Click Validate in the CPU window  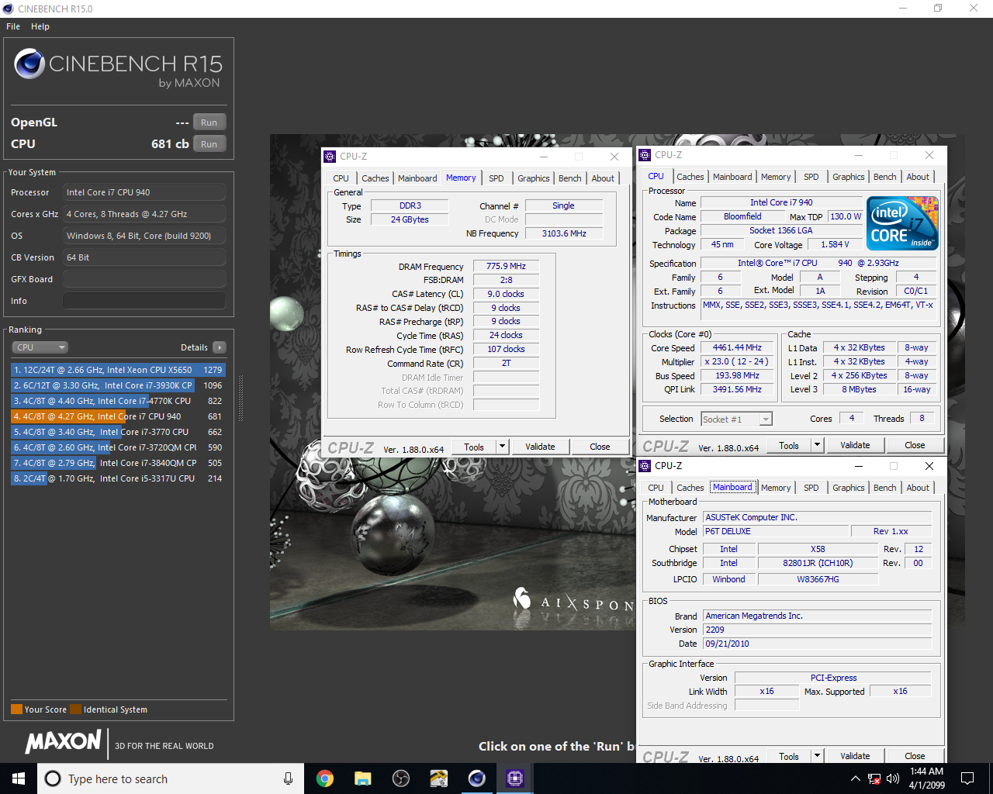[855, 445]
